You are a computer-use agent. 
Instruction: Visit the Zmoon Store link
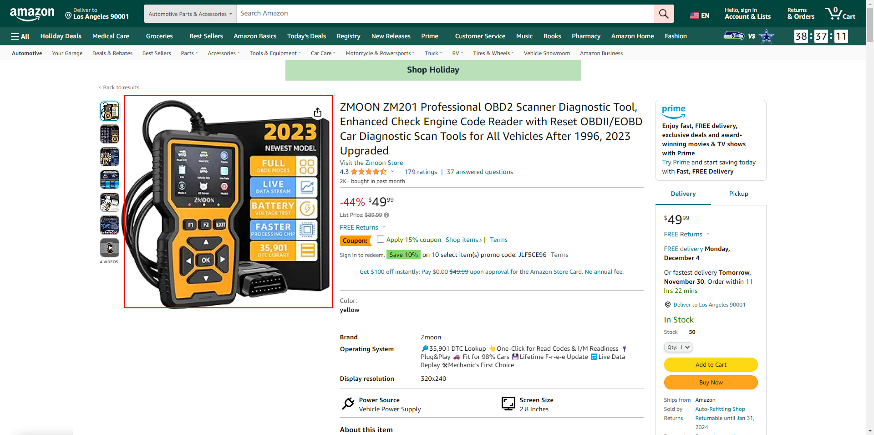point(371,163)
